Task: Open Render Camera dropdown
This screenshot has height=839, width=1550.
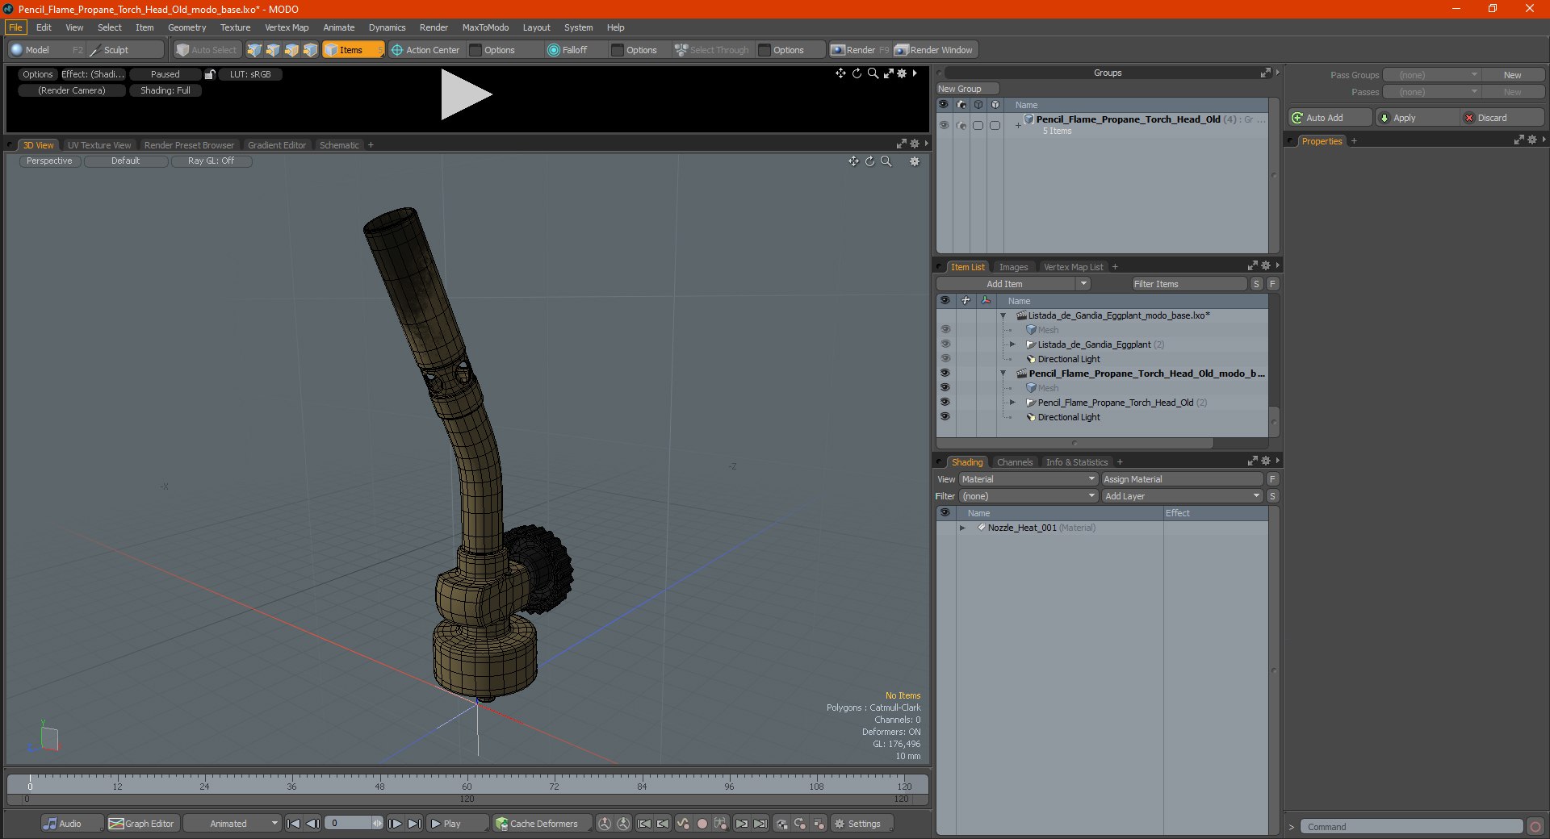Action: [x=72, y=90]
